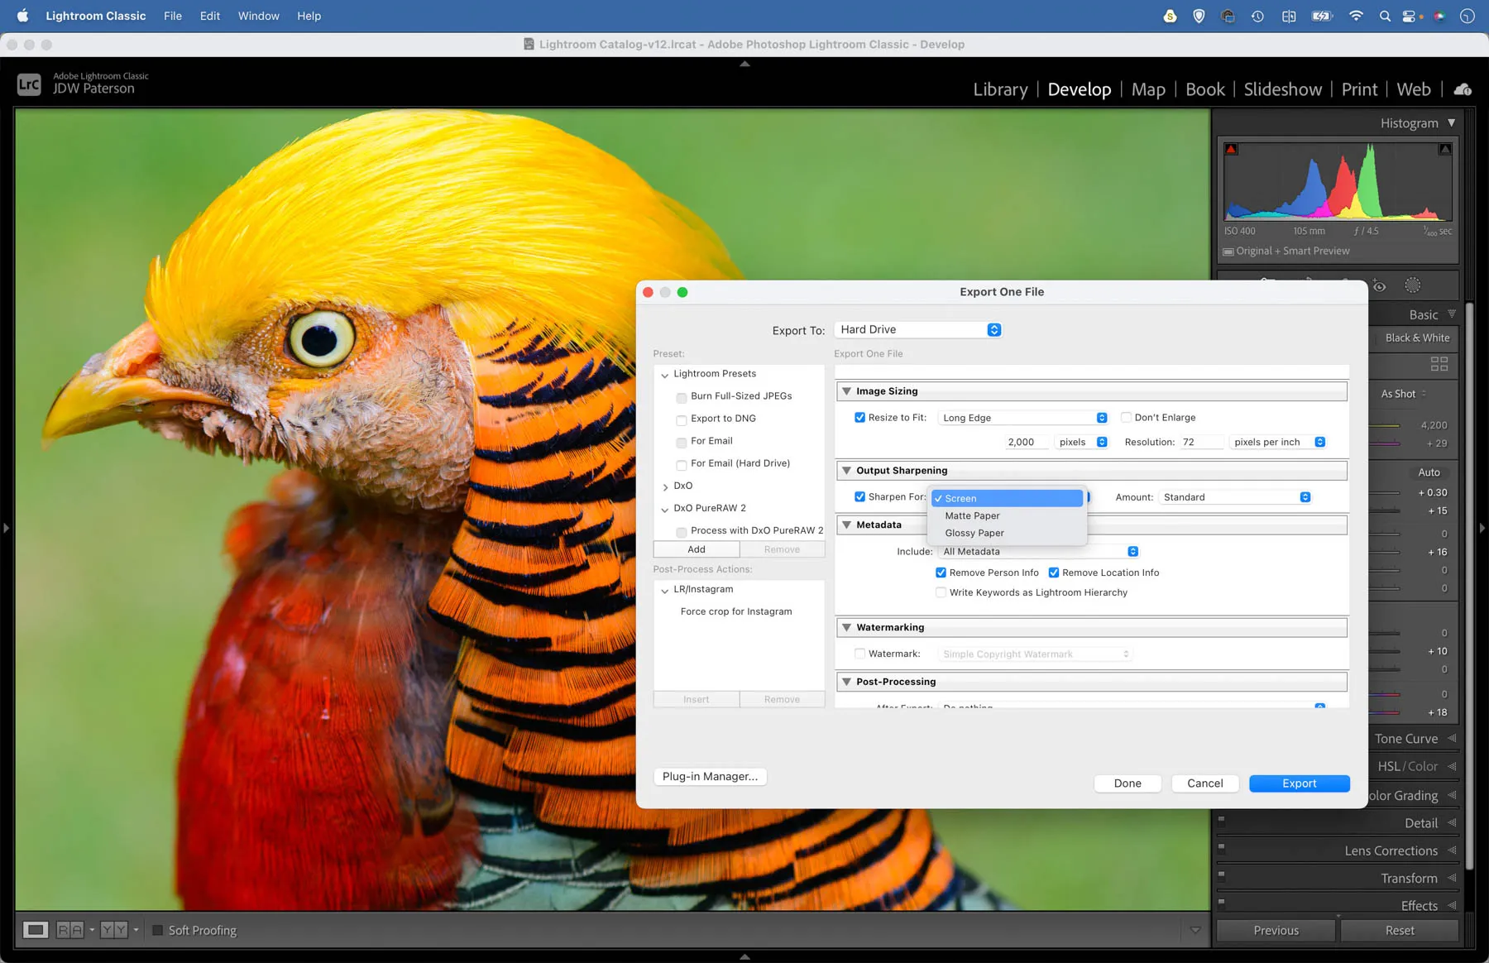Image resolution: width=1489 pixels, height=963 pixels.
Task: Click the battery status icon
Action: 1322,16
